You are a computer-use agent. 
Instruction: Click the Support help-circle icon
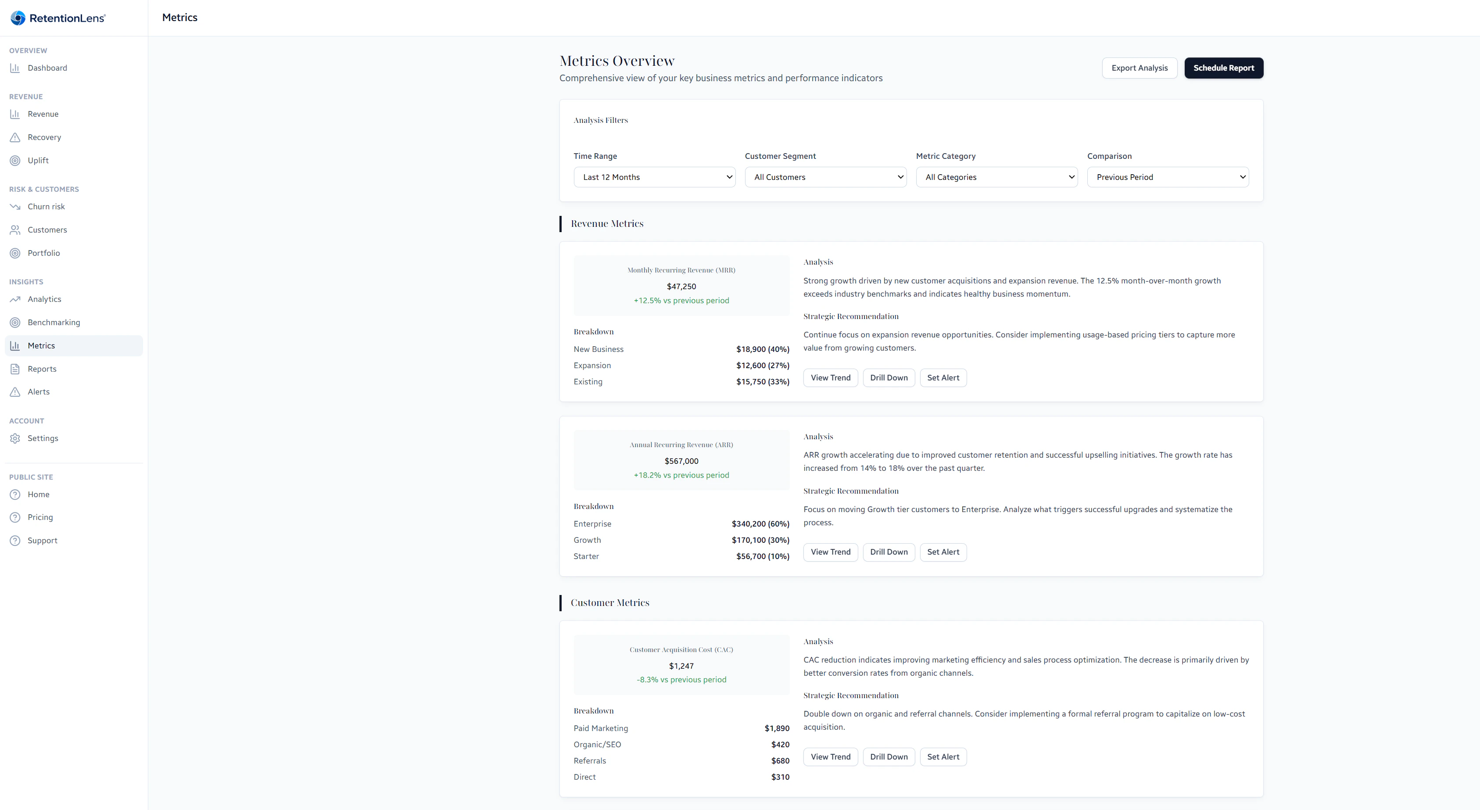point(15,541)
